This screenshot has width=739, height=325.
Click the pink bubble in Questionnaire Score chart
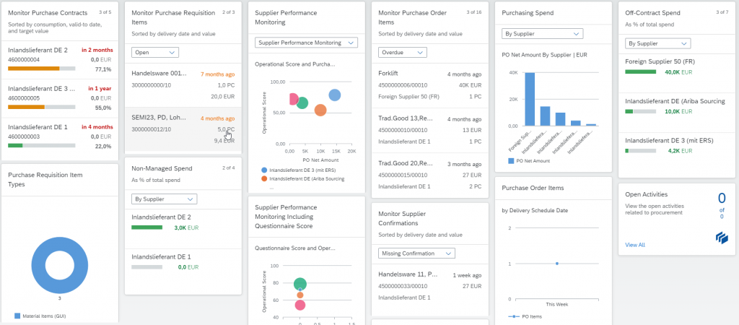(300, 305)
